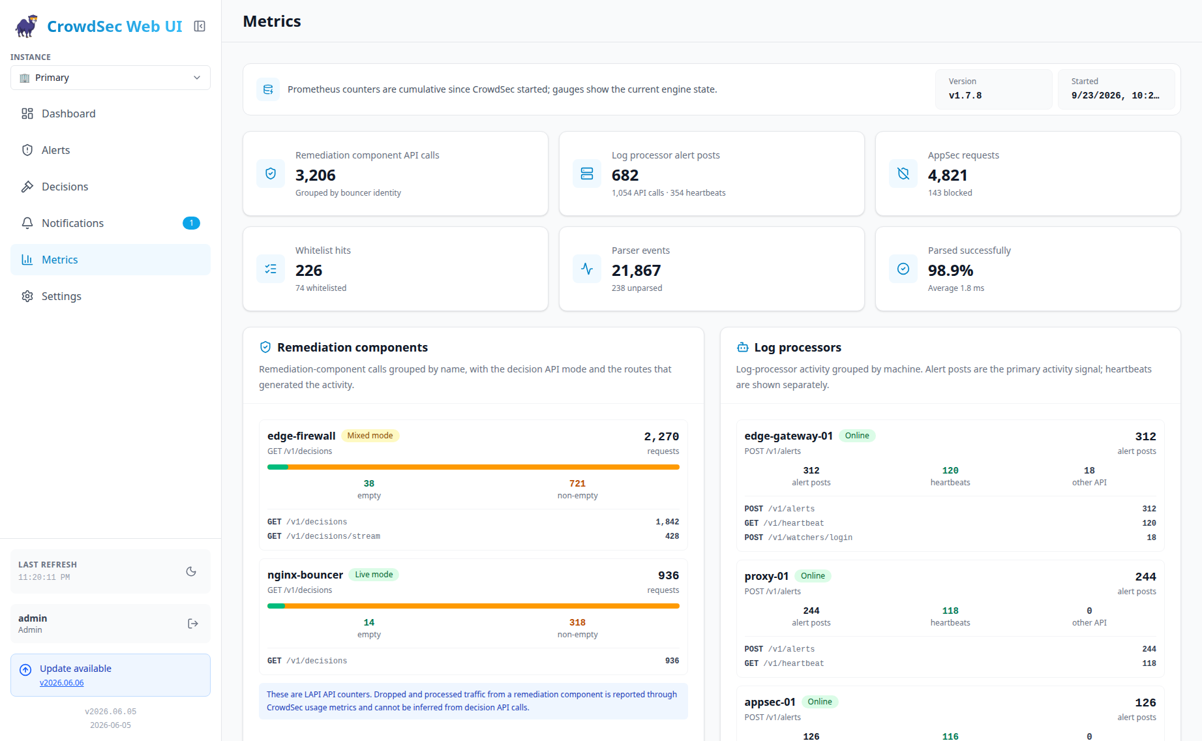Select the appsec-01 machine name
The width and height of the screenshot is (1202, 741).
[x=770, y=702]
